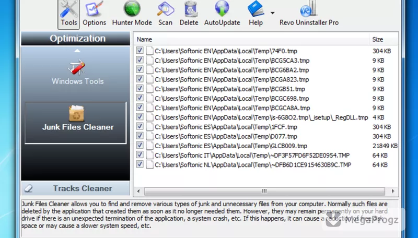
Task: Uncheck the 74F0.tmp file
Action: [140, 50]
